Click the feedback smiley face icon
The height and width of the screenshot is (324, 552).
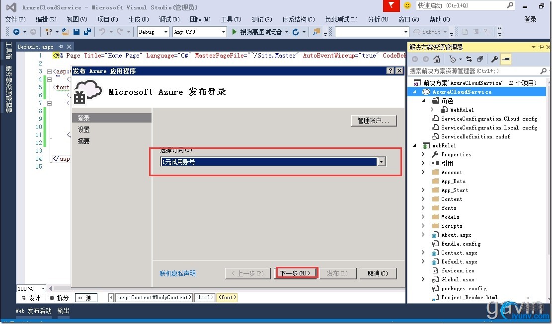tap(407, 5)
